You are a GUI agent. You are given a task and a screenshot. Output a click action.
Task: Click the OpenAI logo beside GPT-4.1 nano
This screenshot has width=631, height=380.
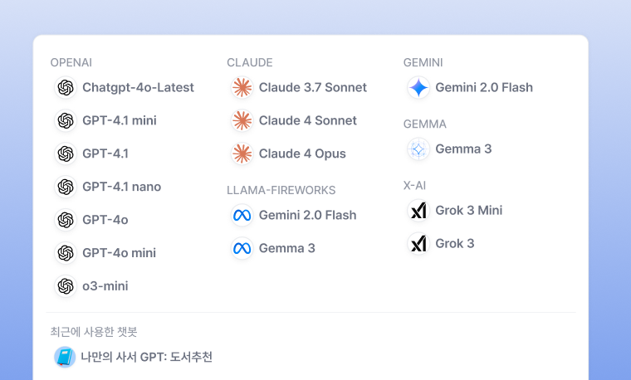click(x=66, y=187)
